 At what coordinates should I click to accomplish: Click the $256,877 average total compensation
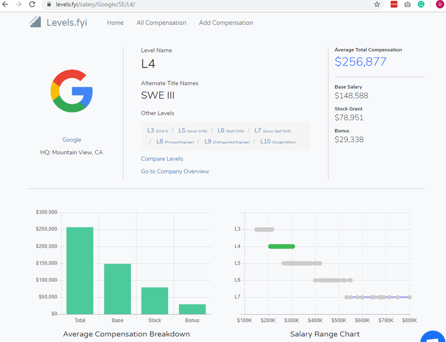tap(360, 62)
